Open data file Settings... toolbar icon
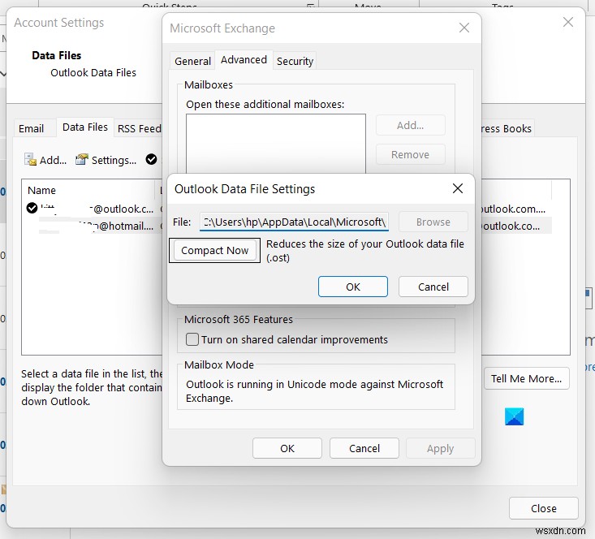This screenshot has height=539, width=595. tap(106, 160)
